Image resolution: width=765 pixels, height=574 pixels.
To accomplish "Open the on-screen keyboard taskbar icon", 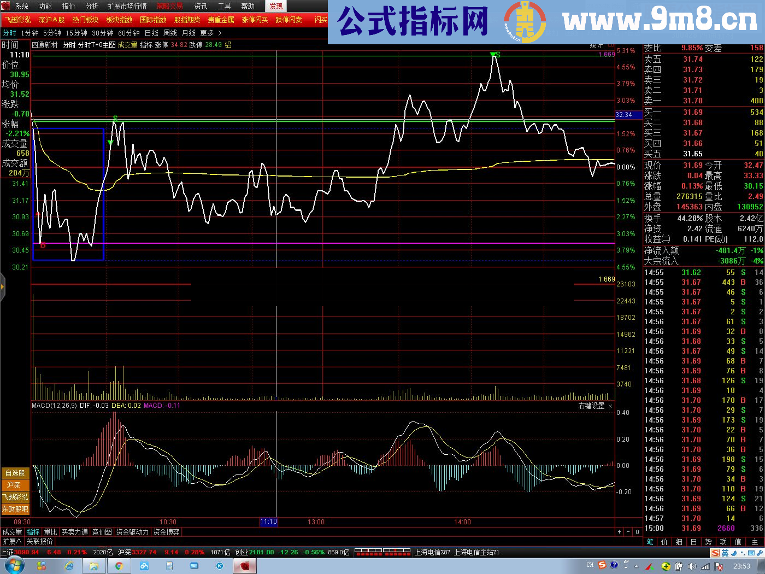I will pyautogui.click(x=194, y=566).
